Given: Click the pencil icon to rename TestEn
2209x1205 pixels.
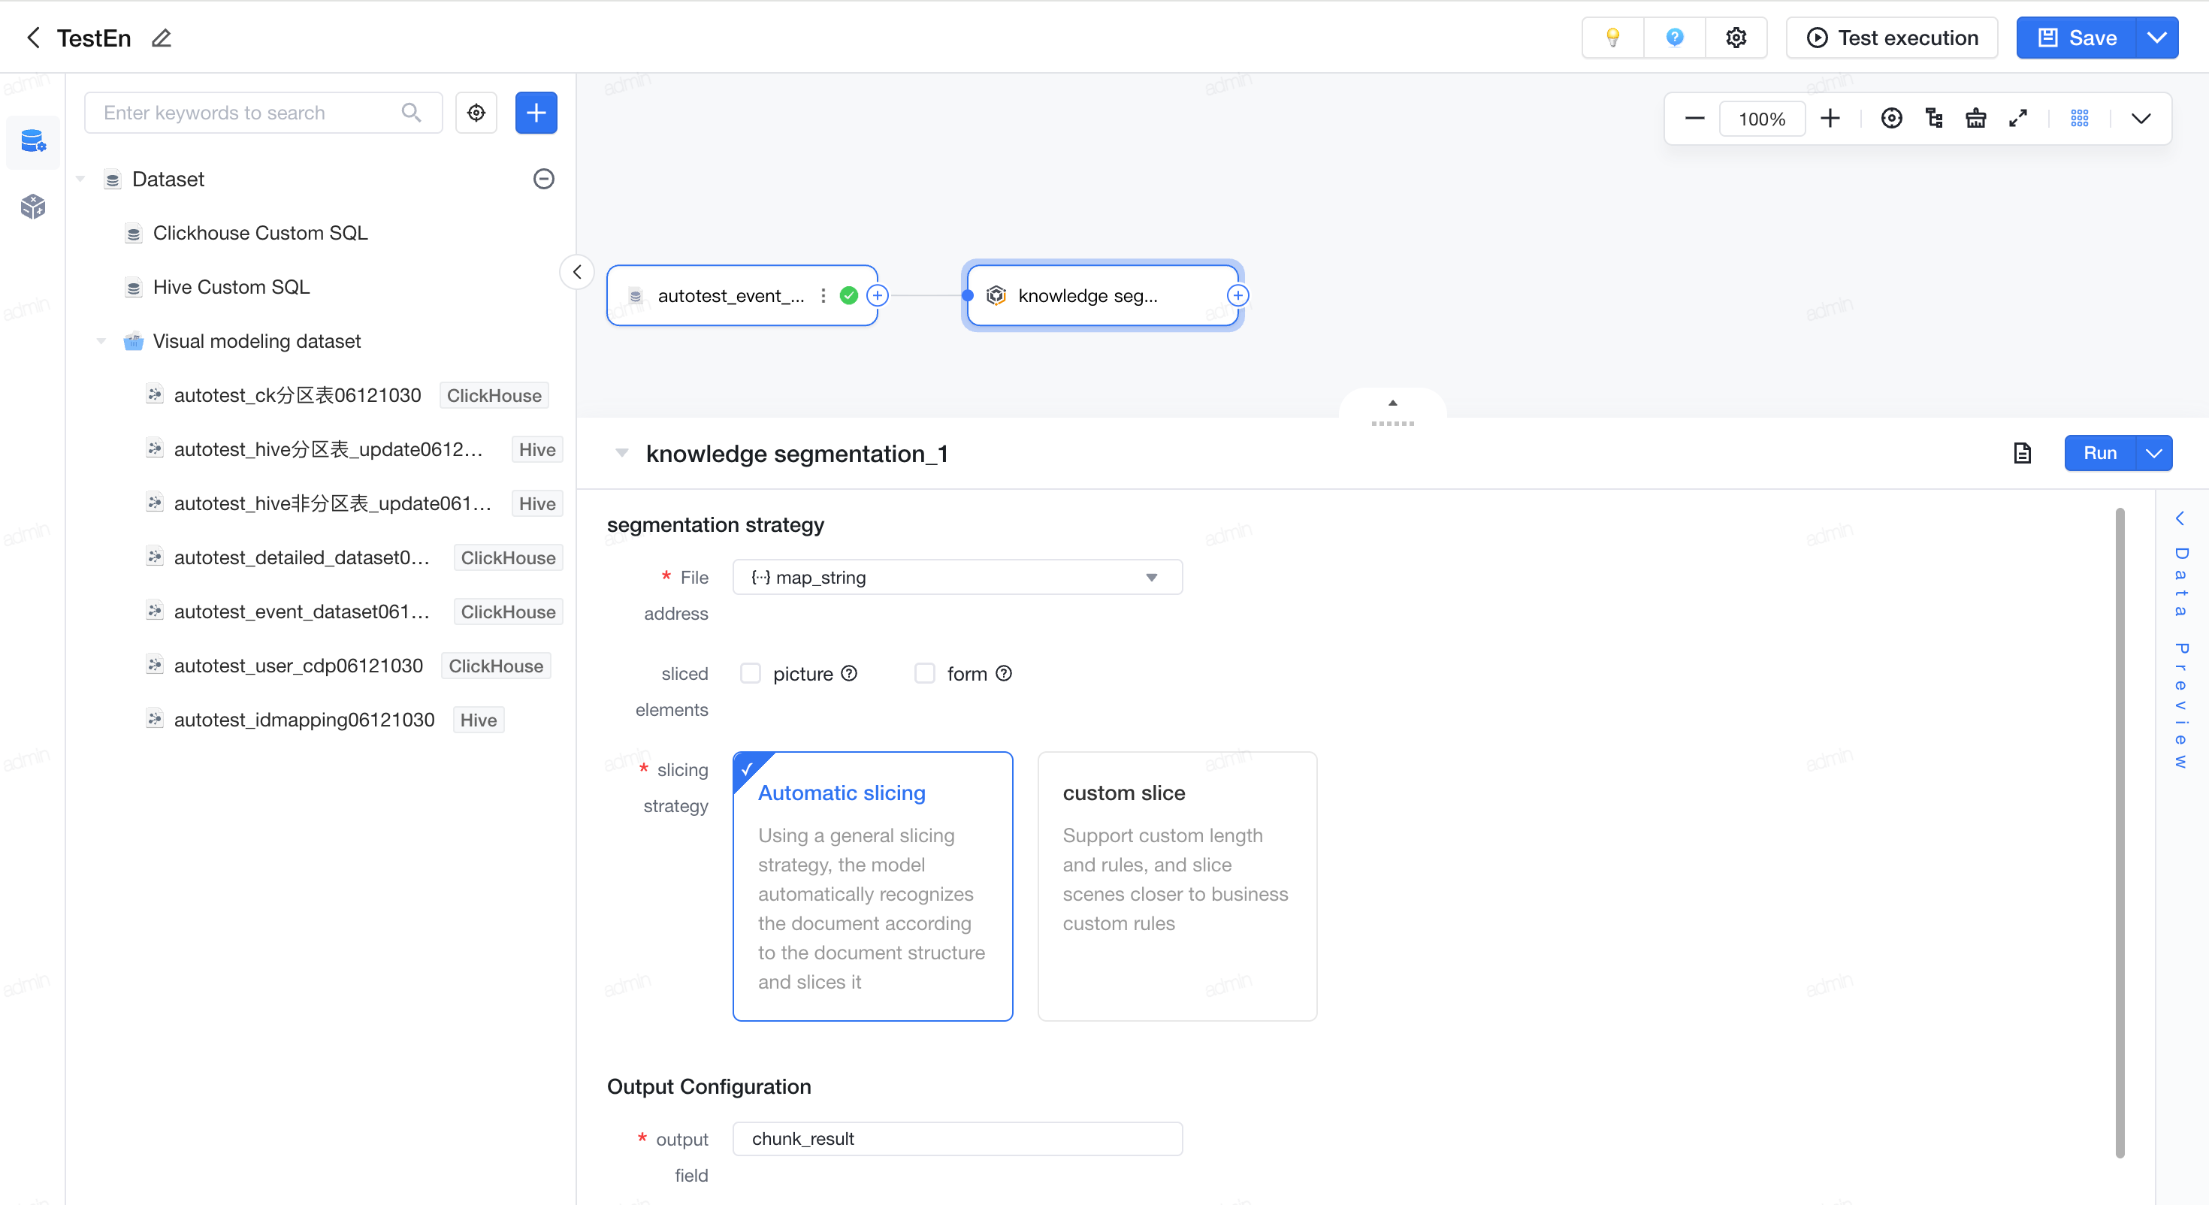Looking at the screenshot, I should 162,38.
